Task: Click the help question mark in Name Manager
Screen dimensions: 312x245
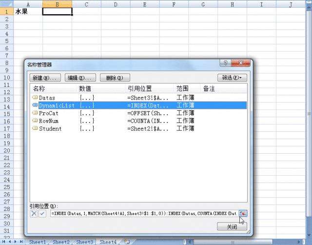Action: (225, 63)
